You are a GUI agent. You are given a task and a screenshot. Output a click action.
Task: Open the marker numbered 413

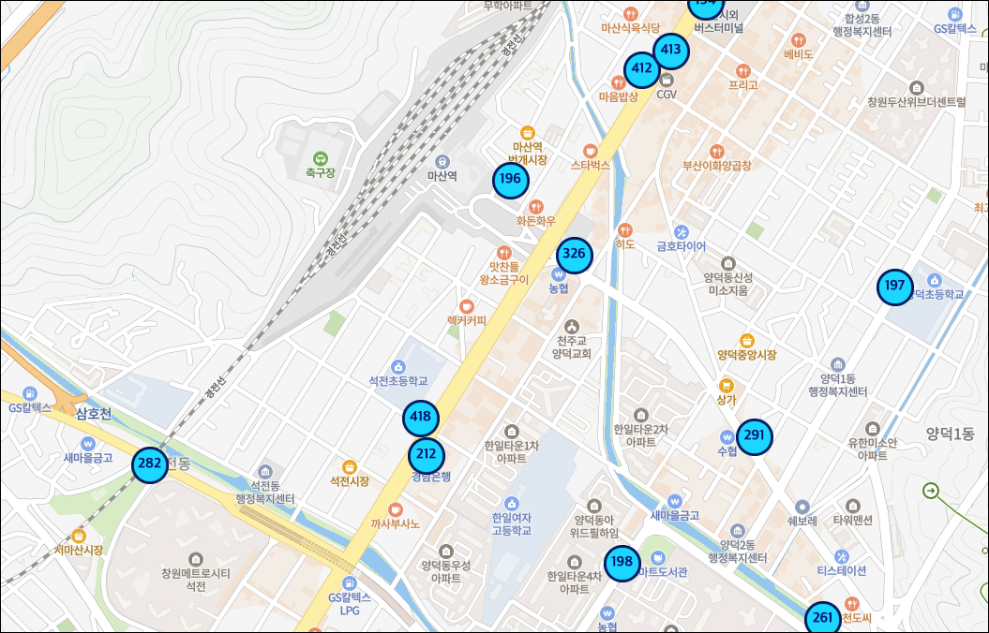[x=671, y=51]
